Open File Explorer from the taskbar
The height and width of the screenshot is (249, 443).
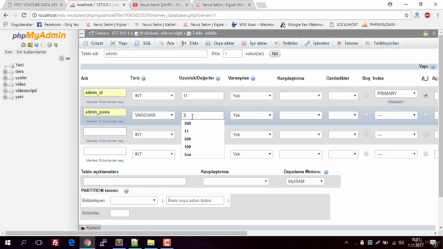pos(151,243)
